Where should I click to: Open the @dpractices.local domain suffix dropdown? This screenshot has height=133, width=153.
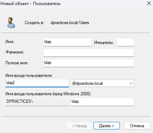[x=102, y=83]
